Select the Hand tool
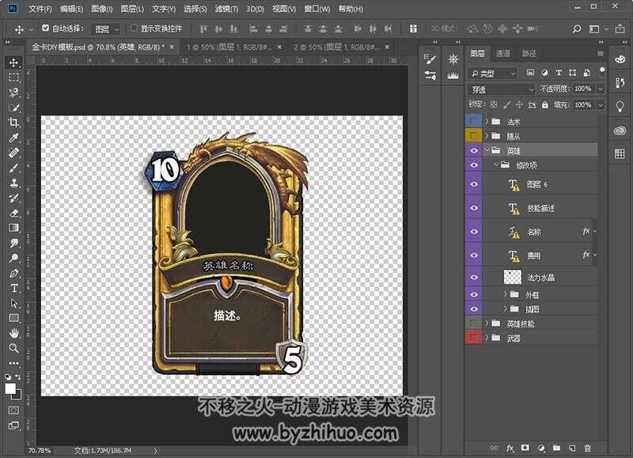Viewport: 633px width, 458px height. pyautogui.click(x=13, y=333)
